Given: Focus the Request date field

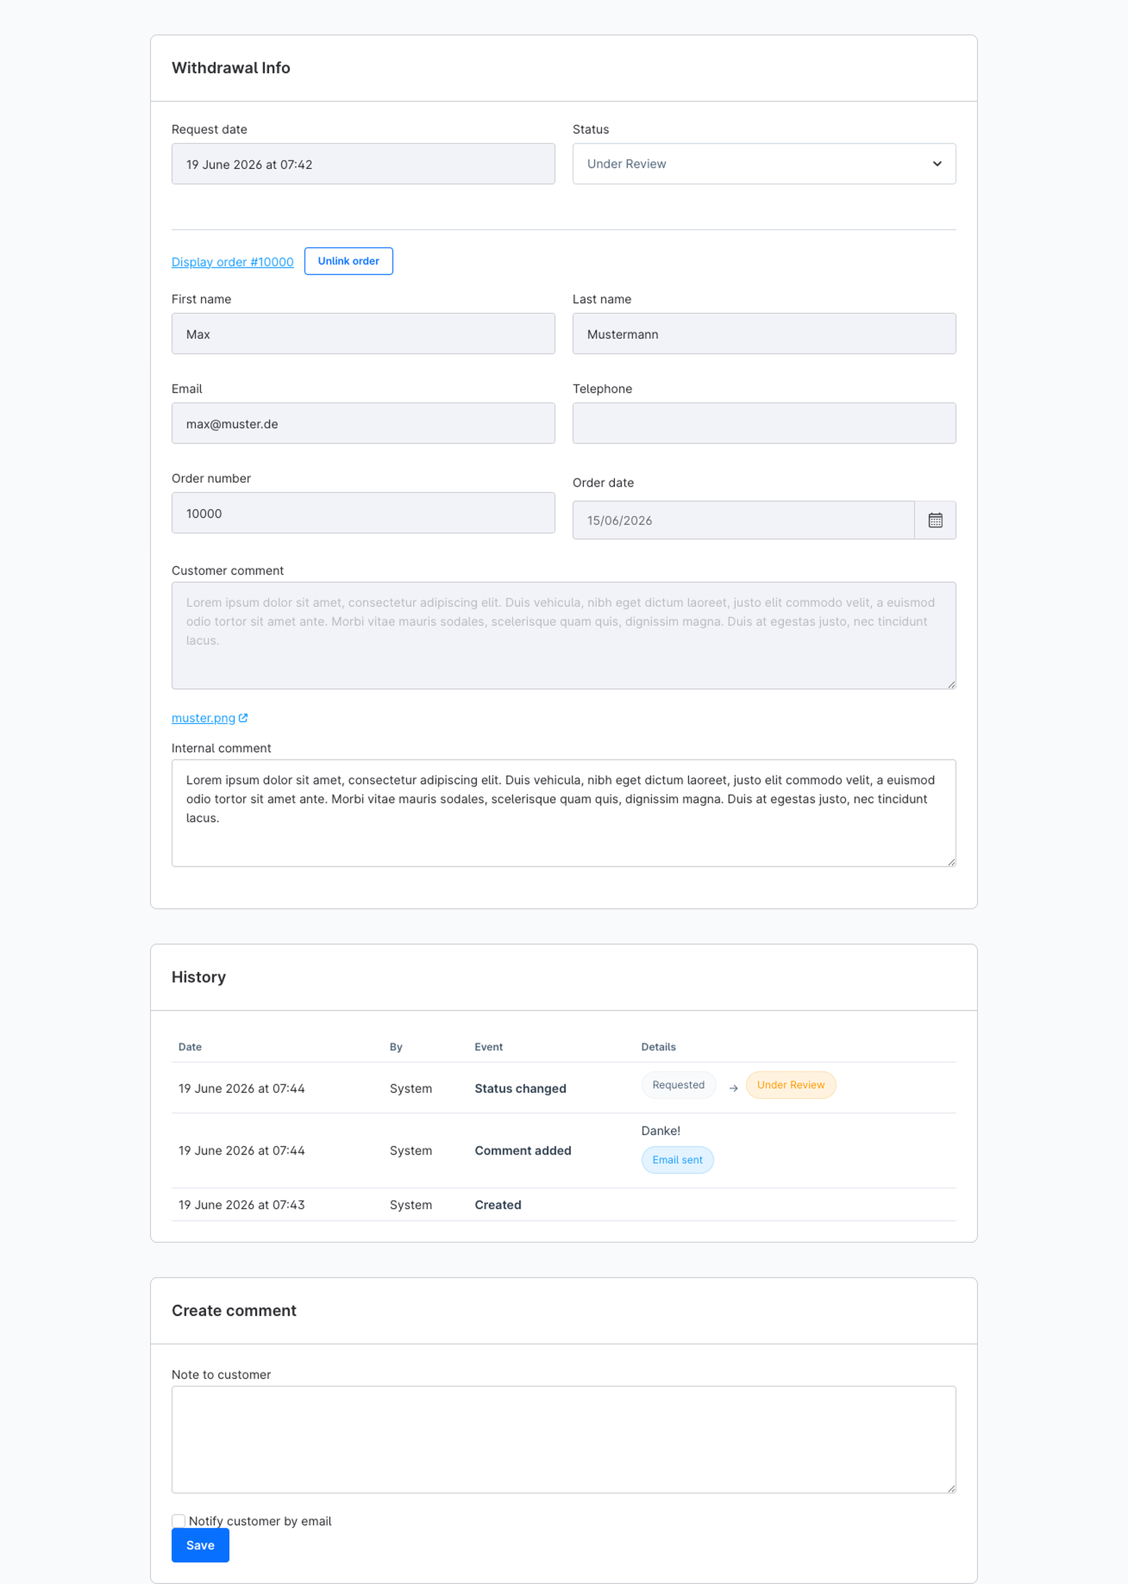Looking at the screenshot, I should (363, 164).
